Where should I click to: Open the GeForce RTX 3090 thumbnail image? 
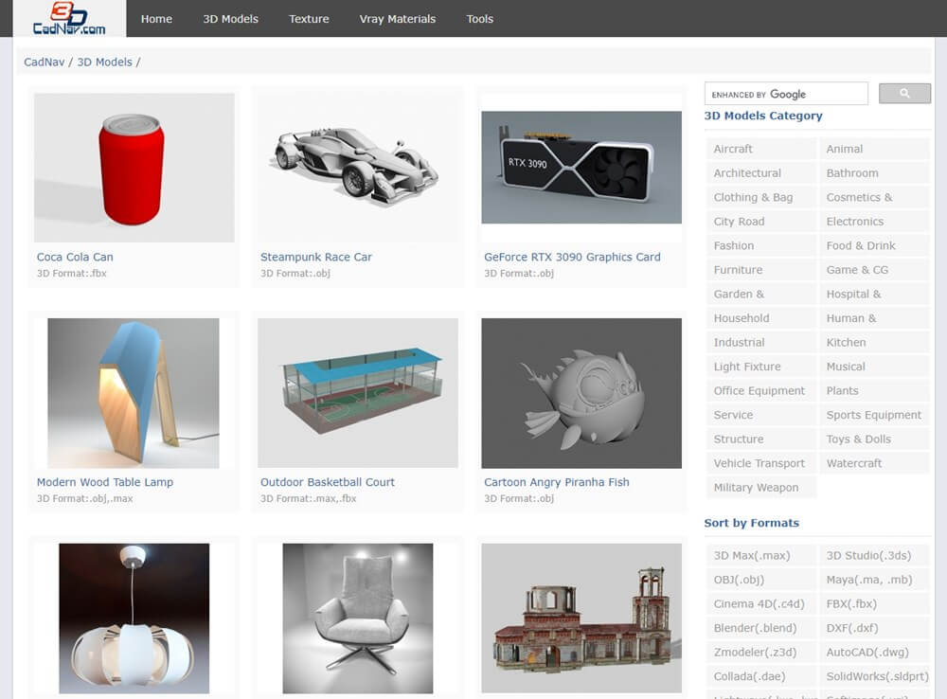point(581,168)
